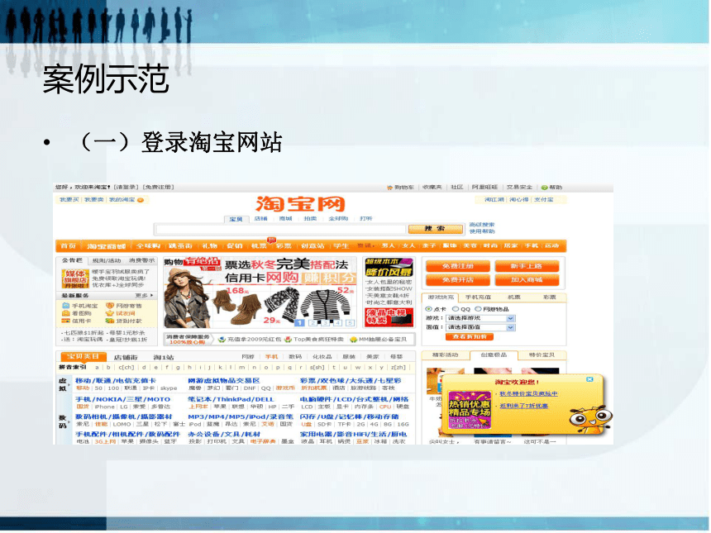The image size is (711, 533).
Task: Click icon beside 充值拿2009元红包
Action: (222, 340)
